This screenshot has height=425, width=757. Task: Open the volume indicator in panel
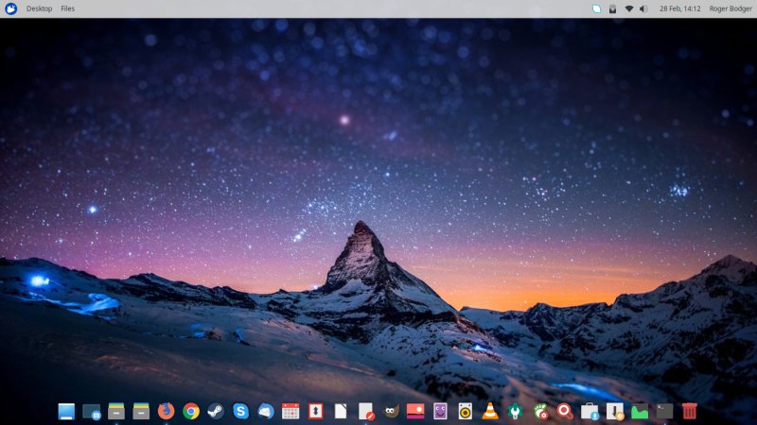tap(643, 8)
